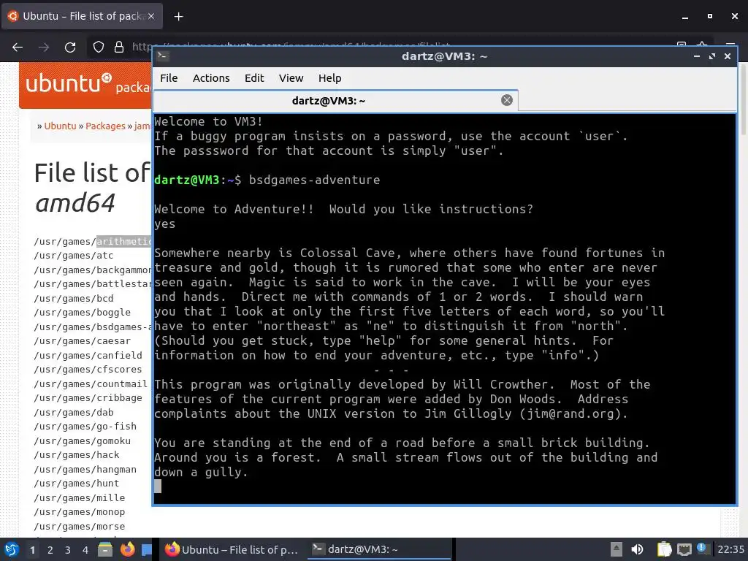Select the Ubuntu File list browser tab
Image resolution: width=748 pixels, height=561 pixels.
click(82, 16)
